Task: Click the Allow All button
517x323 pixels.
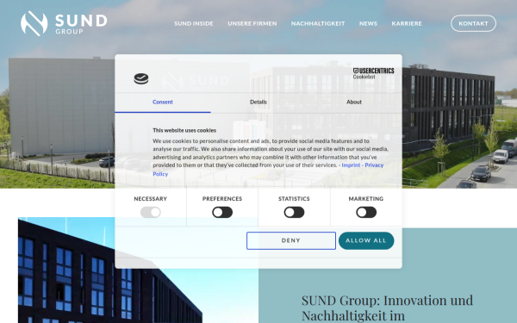Action: pos(366,240)
